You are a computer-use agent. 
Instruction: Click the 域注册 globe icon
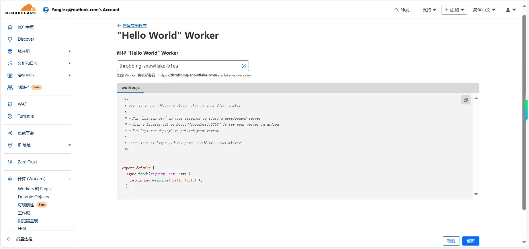pos(10,51)
